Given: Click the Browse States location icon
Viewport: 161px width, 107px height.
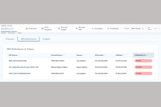Looking at the screenshot, I should point(59,28).
